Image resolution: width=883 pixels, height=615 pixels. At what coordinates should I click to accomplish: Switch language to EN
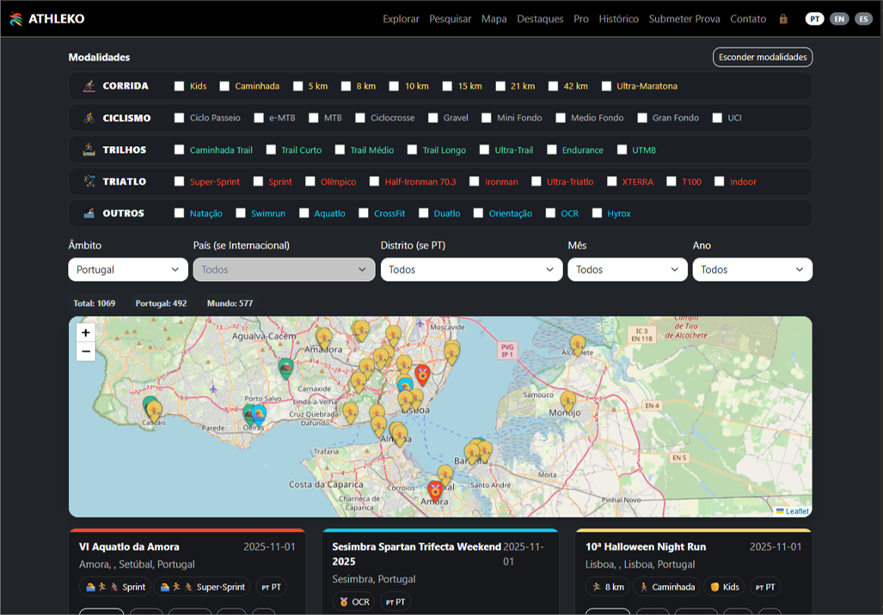pyautogui.click(x=838, y=19)
